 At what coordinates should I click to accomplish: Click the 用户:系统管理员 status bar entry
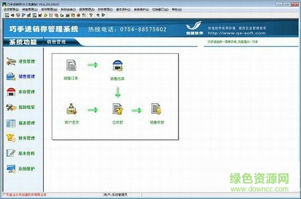pyautogui.click(x=116, y=195)
